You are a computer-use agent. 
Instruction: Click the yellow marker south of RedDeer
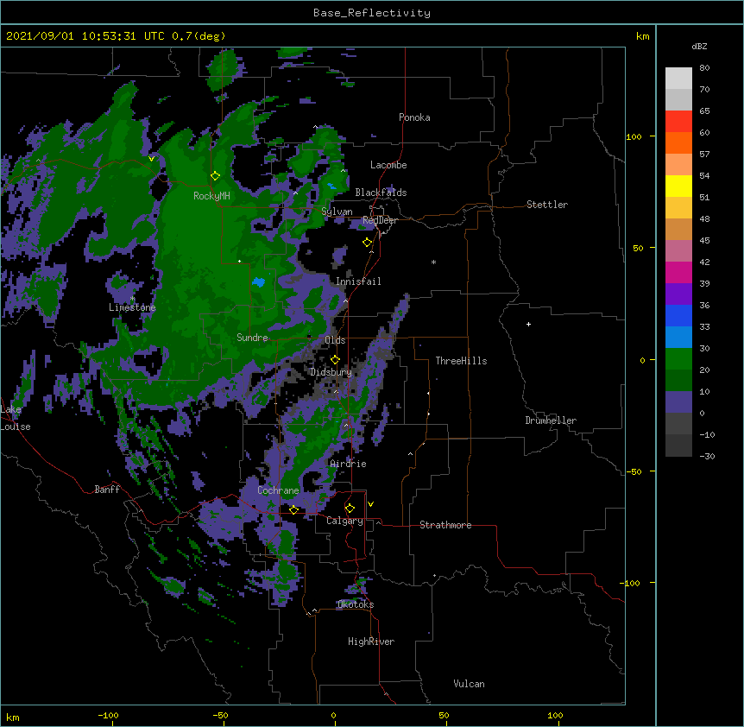pos(368,242)
